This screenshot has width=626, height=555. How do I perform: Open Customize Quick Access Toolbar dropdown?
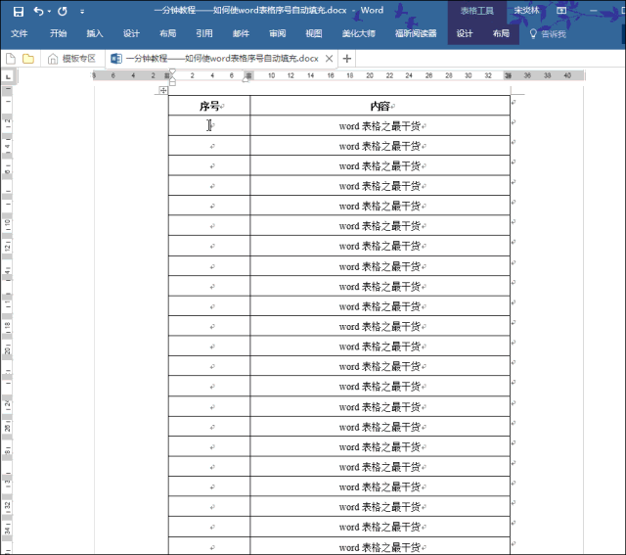(82, 12)
